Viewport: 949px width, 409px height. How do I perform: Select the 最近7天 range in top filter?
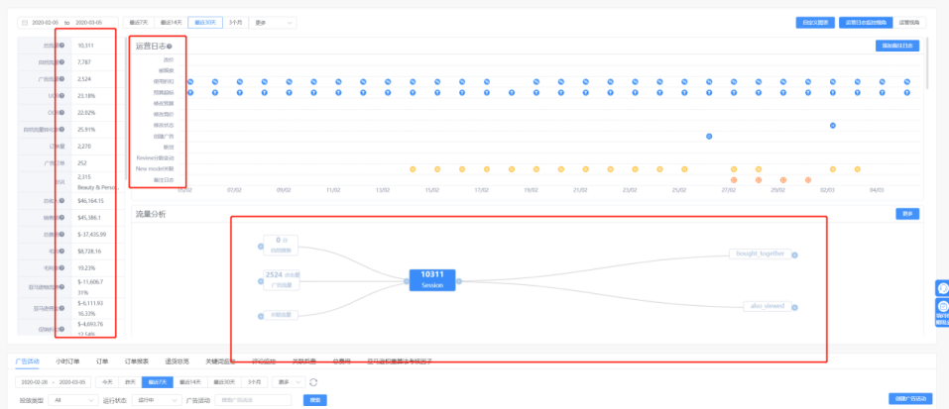point(139,23)
